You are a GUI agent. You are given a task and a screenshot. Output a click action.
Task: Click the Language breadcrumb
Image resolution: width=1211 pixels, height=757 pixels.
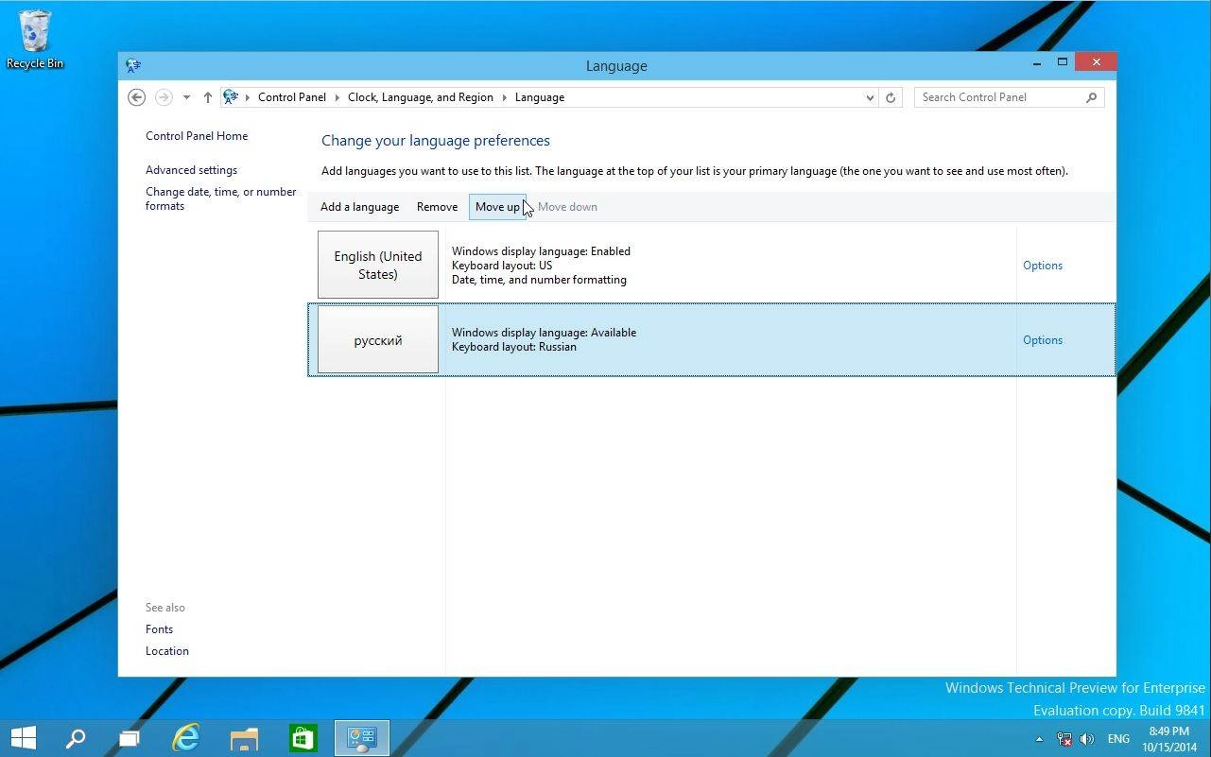(540, 97)
